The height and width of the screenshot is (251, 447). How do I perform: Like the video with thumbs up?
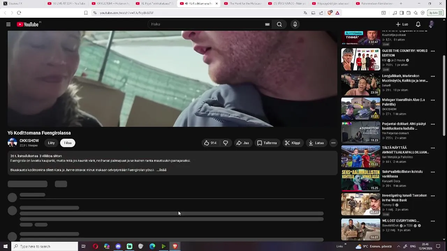210,143
